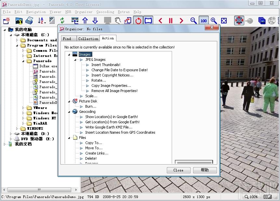Toggle the fullscreen arrows icon
The width and height of the screenshot is (280, 201).
click(x=239, y=20)
